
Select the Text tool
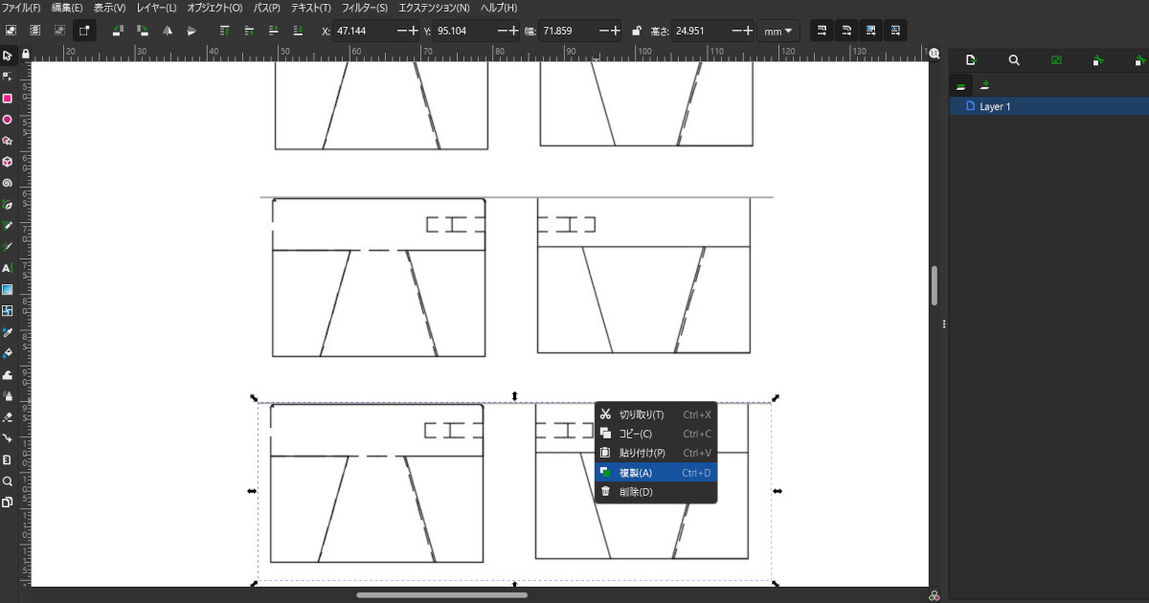click(7, 269)
